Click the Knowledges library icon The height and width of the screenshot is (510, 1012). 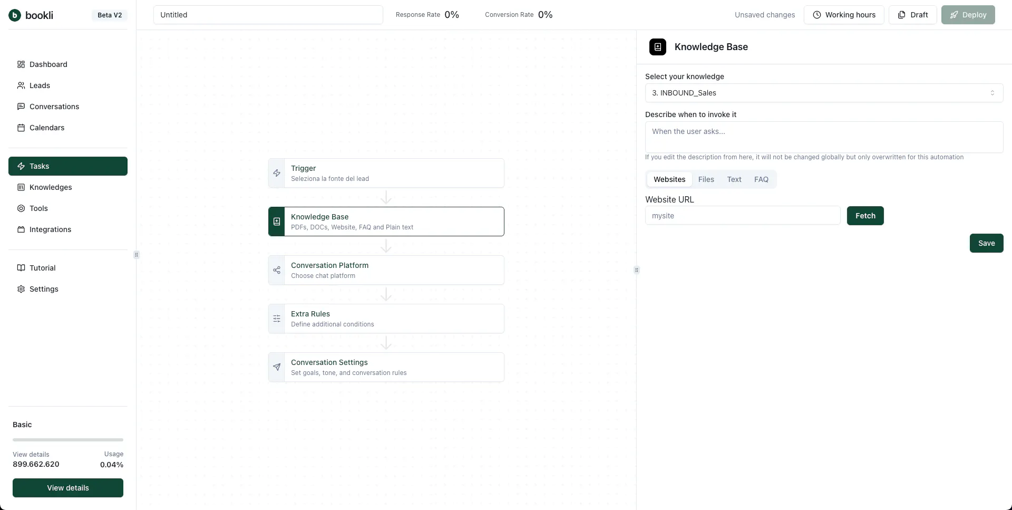click(x=21, y=187)
